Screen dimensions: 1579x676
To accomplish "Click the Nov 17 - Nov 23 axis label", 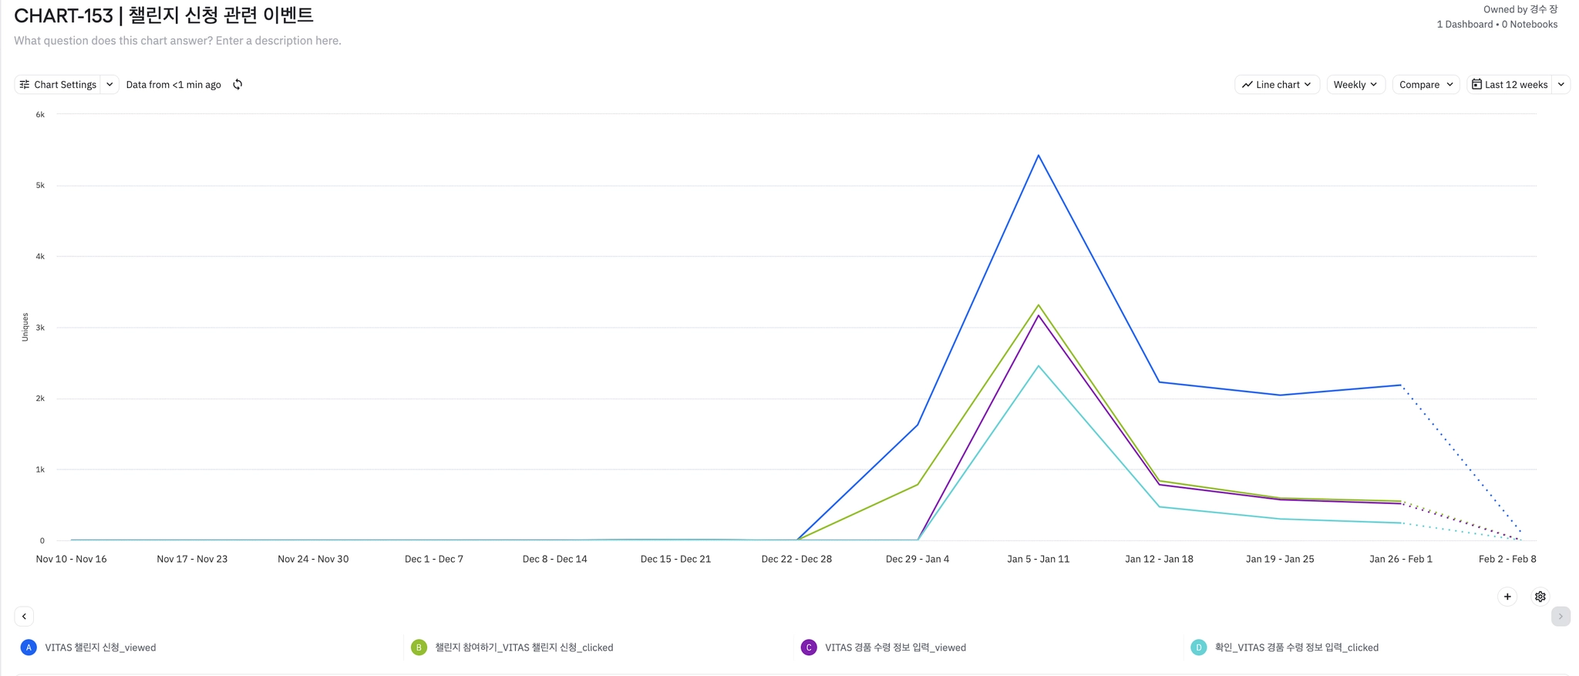I will click(192, 559).
